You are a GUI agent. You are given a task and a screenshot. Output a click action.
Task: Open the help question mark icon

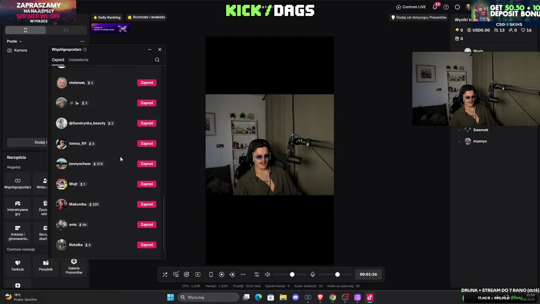click(x=446, y=7)
